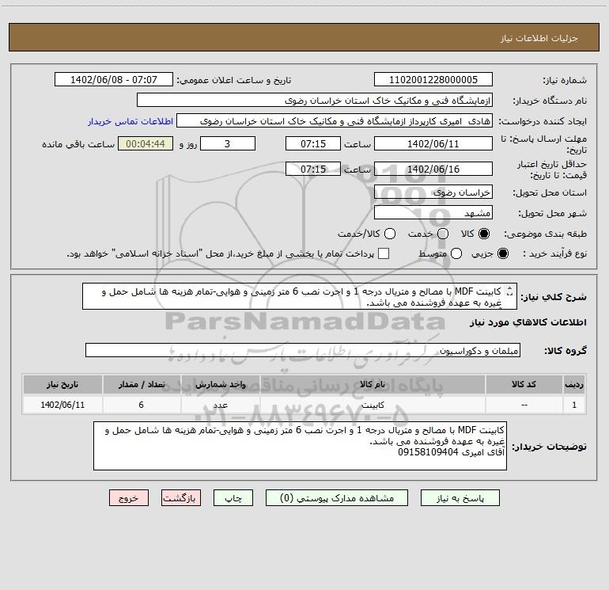Click the table date cell 1402/06/11
The width and height of the screenshot is (609, 590).
point(62,405)
